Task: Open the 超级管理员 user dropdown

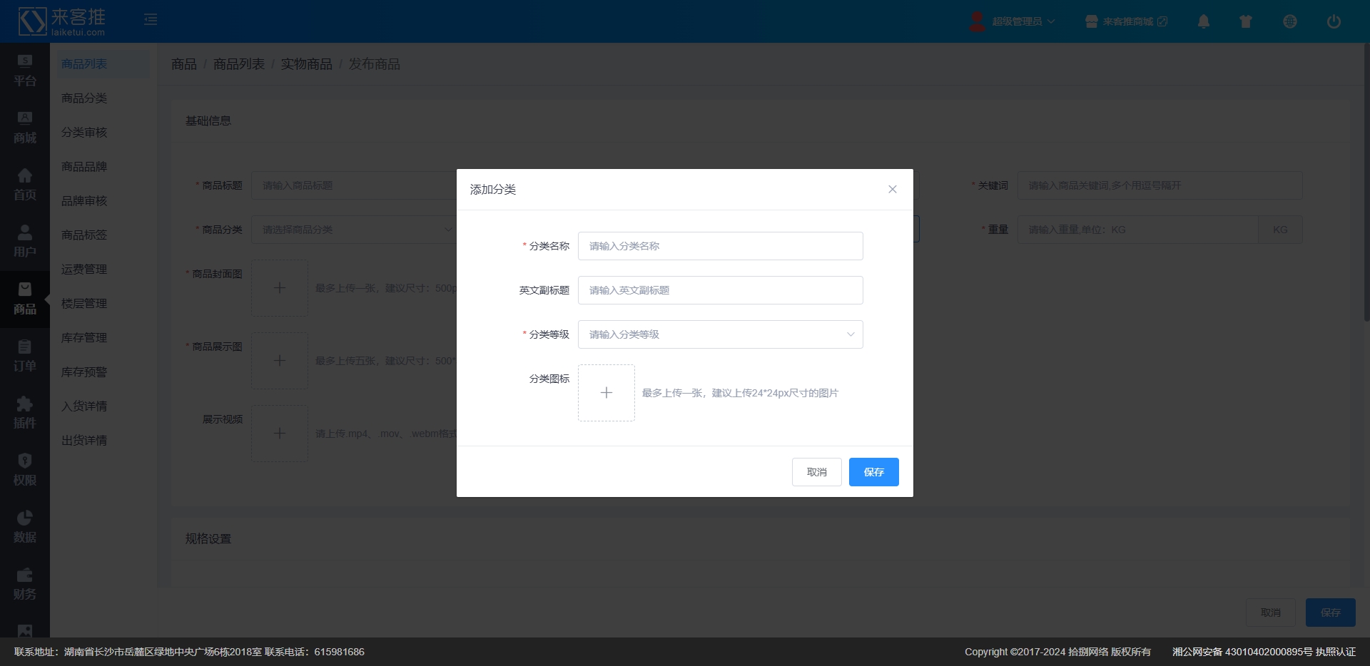Action: click(x=1013, y=21)
